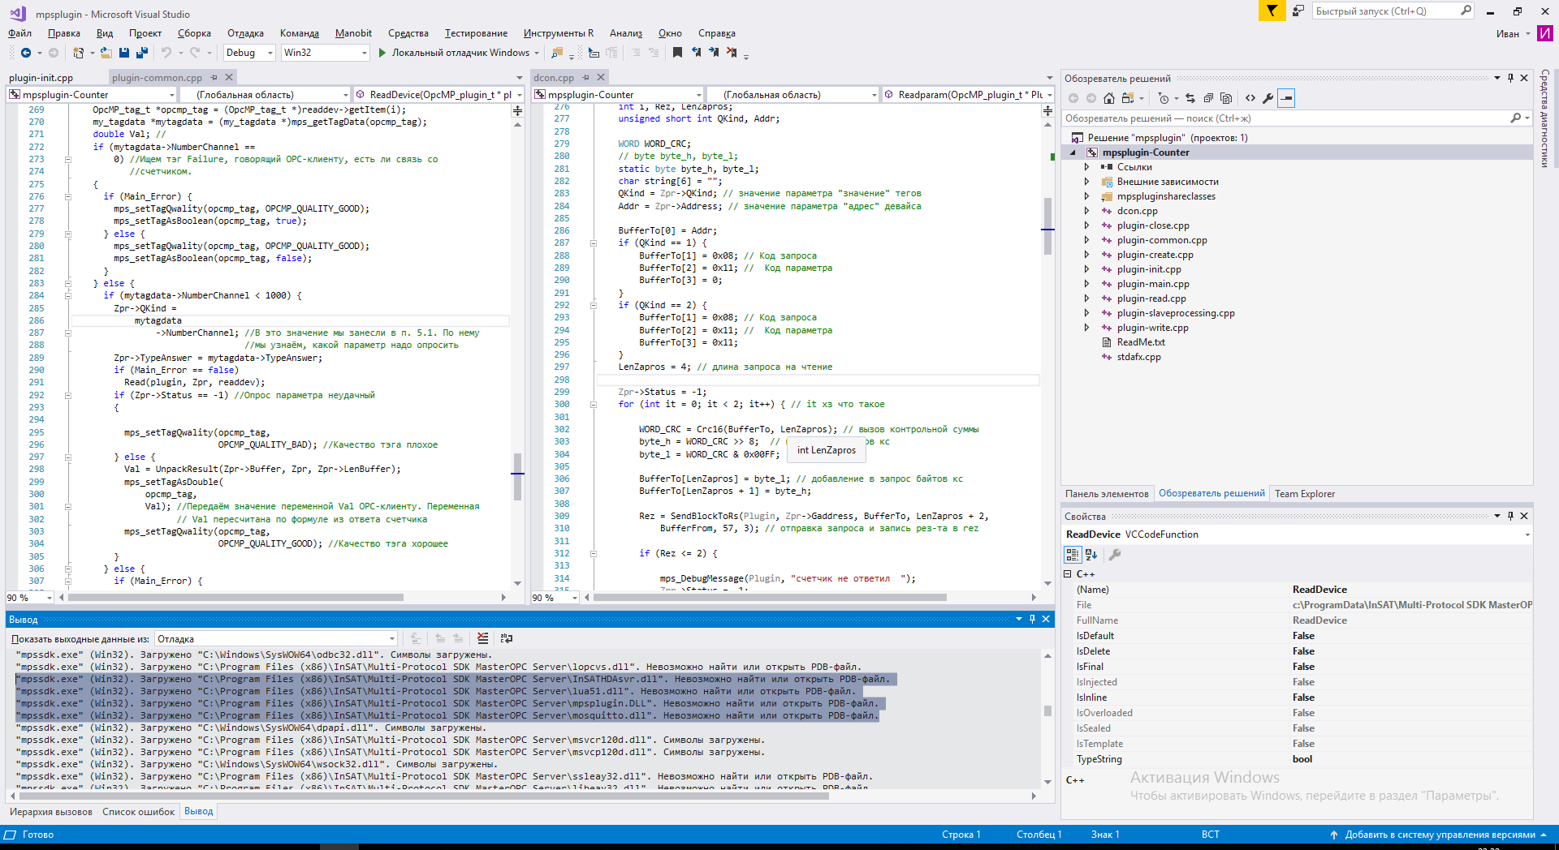Open the Output source dropdown showing Отладка
The height and width of the screenshot is (850, 1559).
click(276, 639)
